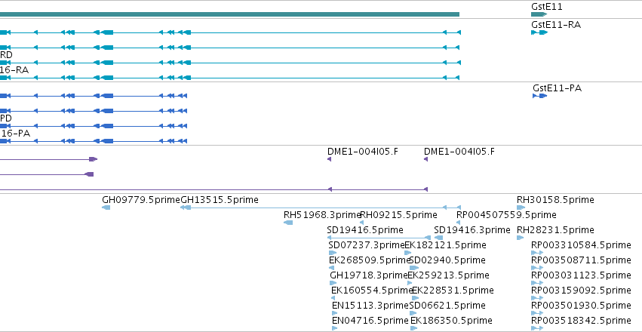642x332 pixels.
Task: Click the SD06621.5prime EST label
Action: click(447, 306)
